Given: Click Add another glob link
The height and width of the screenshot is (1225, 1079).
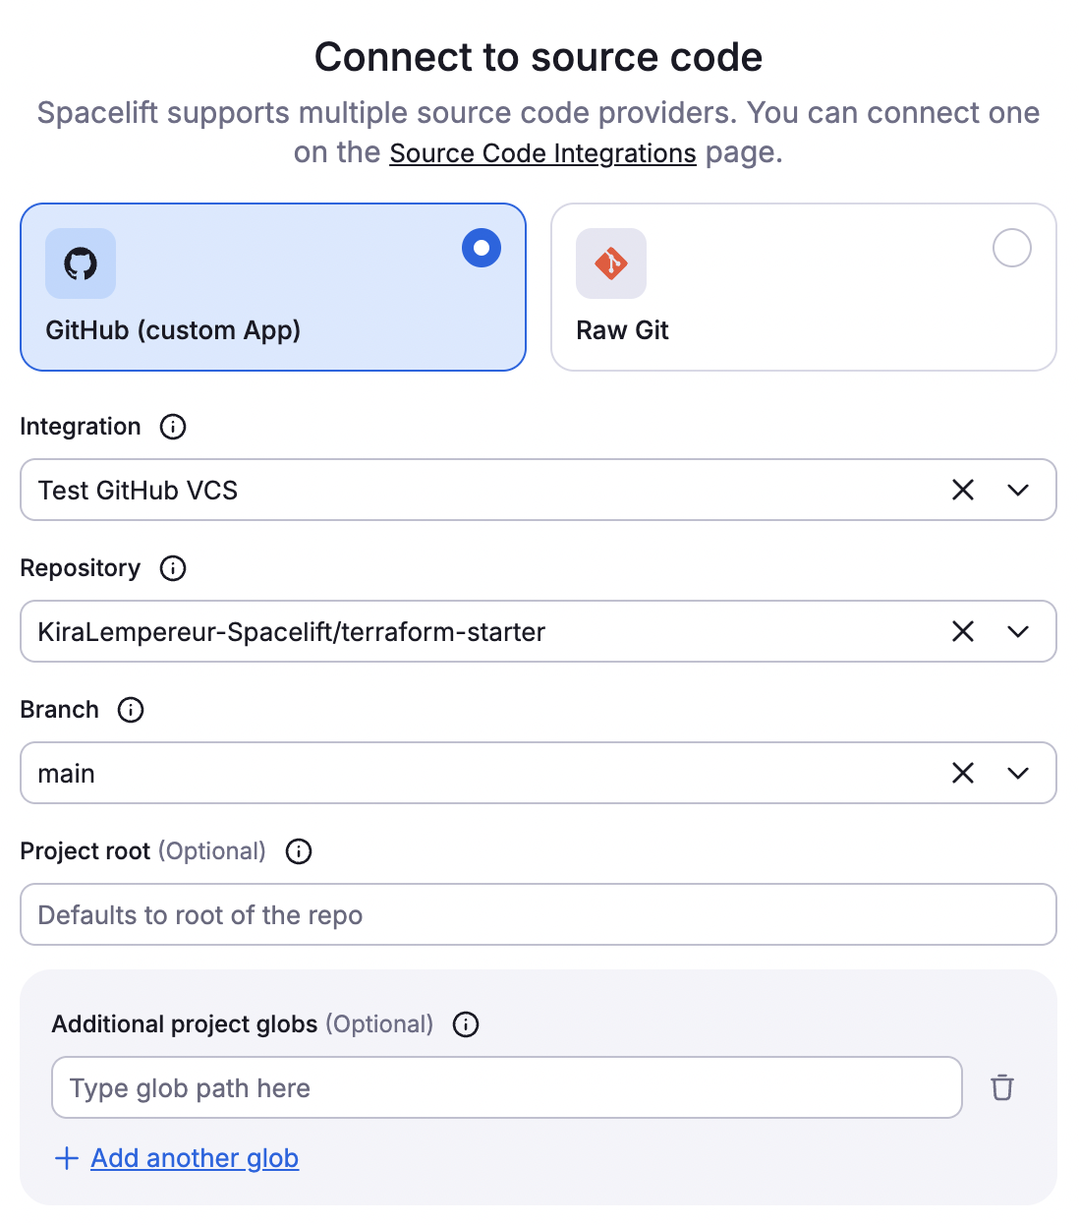Looking at the screenshot, I should [x=195, y=1158].
